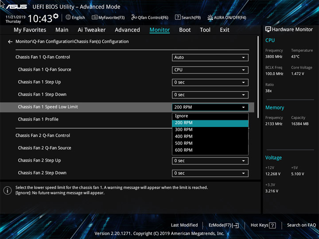Screen dimensions: 319x239
Task: Click the back arrow in breadcrumb
Action: 10,42
